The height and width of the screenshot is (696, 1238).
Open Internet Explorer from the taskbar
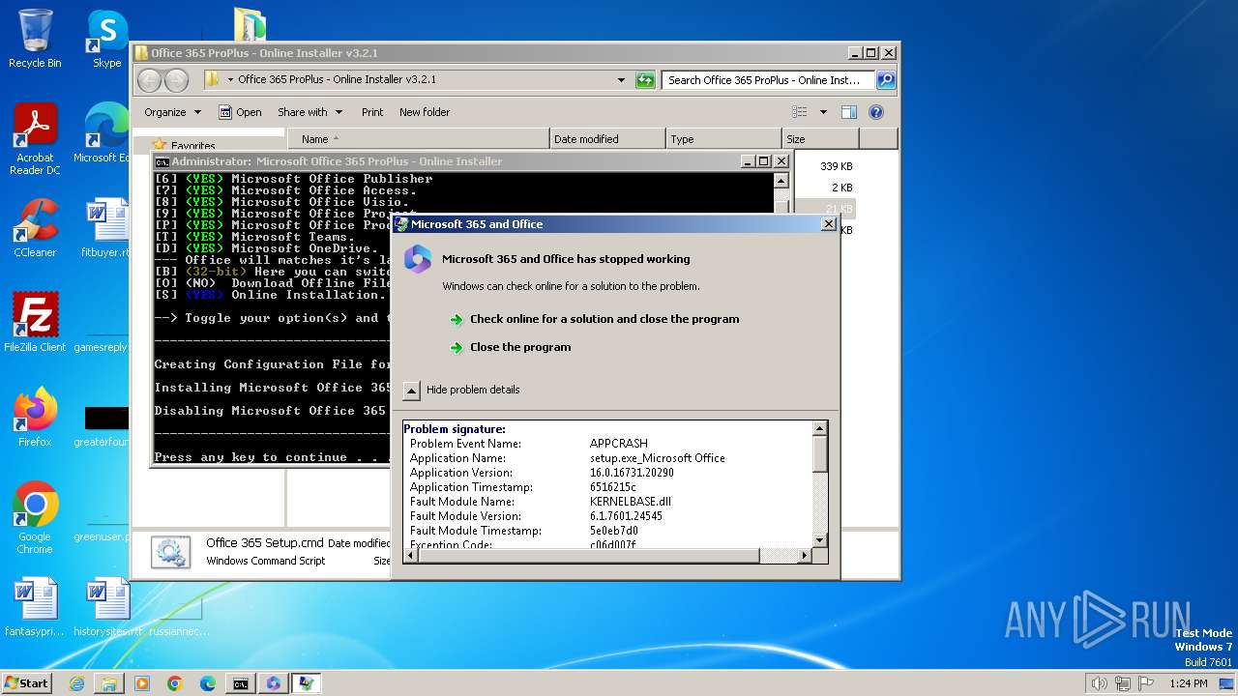76,683
